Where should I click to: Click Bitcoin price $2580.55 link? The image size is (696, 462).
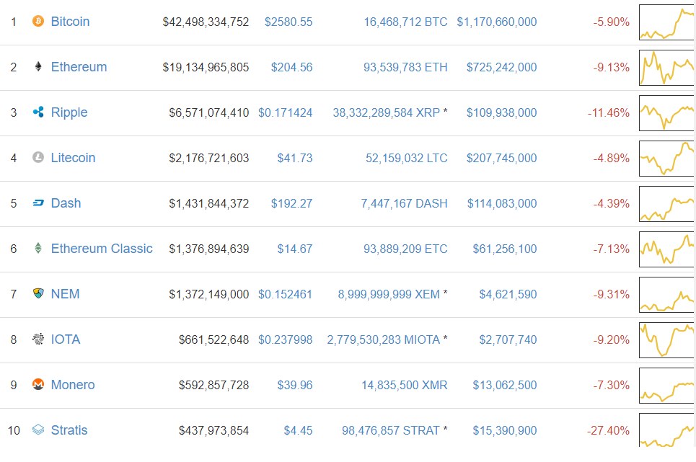pos(288,22)
